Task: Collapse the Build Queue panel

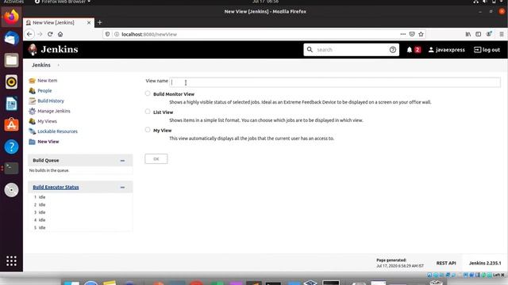Action: point(122,161)
